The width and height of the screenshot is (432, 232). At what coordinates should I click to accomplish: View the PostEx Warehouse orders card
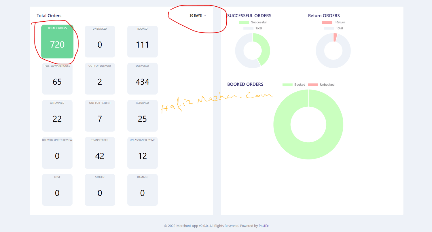point(57,79)
